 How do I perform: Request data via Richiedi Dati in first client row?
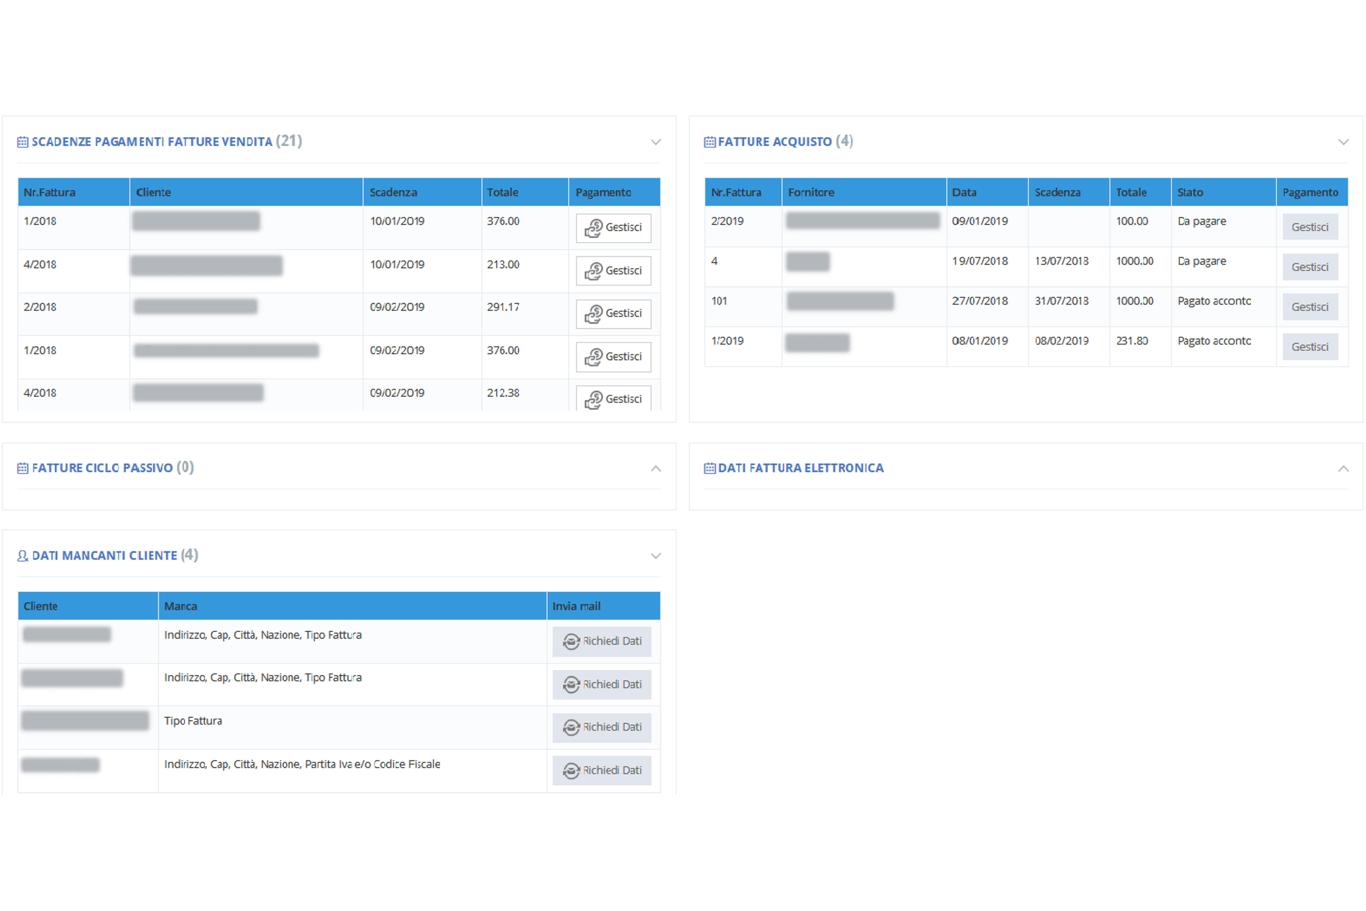point(602,641)
